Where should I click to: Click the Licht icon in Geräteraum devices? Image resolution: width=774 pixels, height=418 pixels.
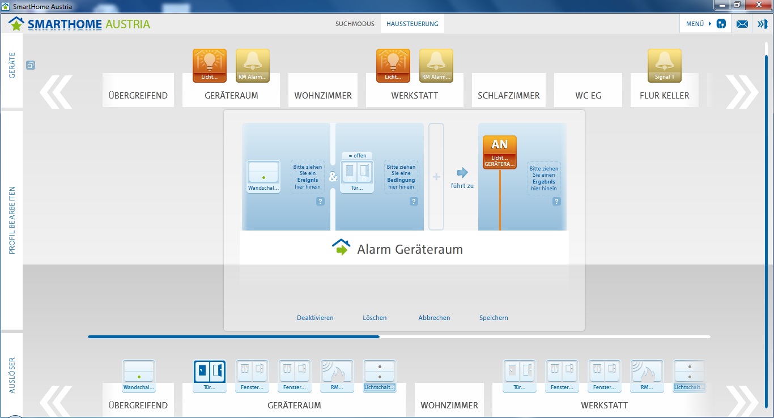point(210,66)
